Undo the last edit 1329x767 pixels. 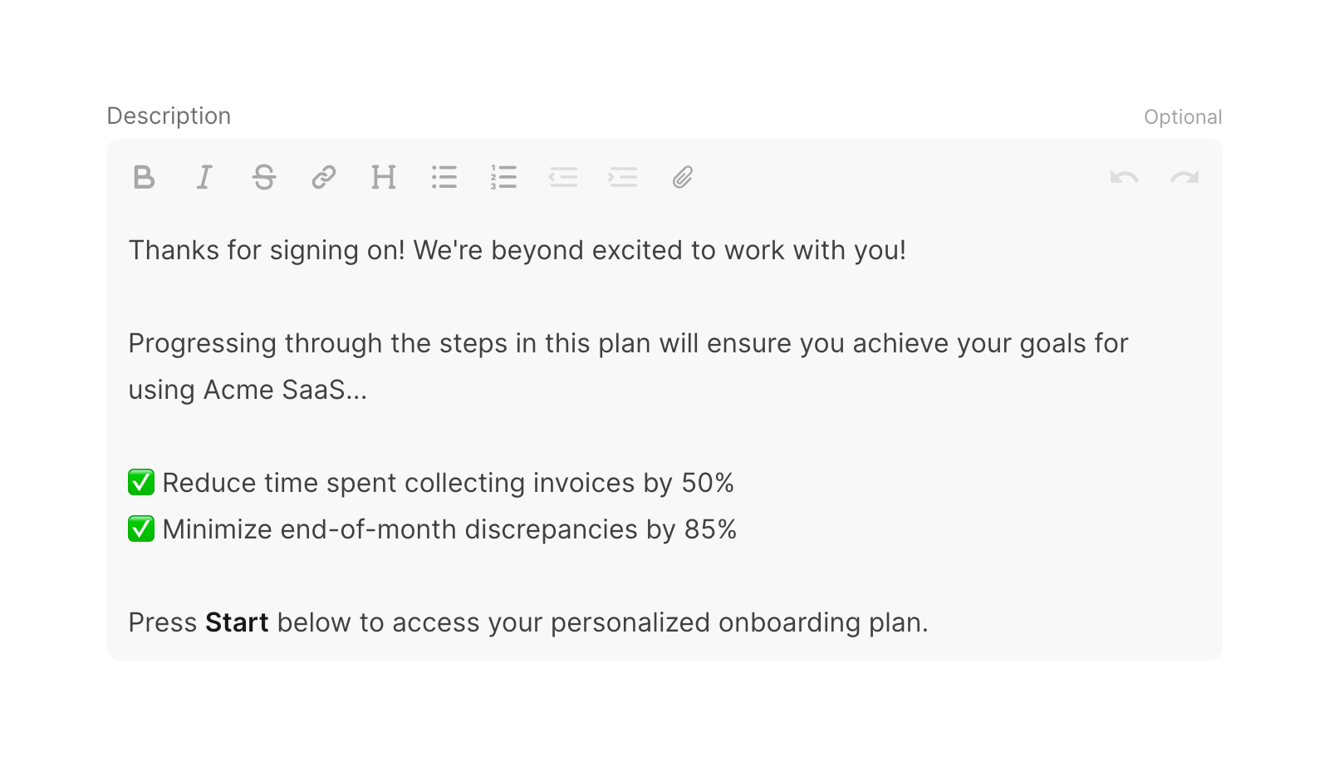(1124, 177)
